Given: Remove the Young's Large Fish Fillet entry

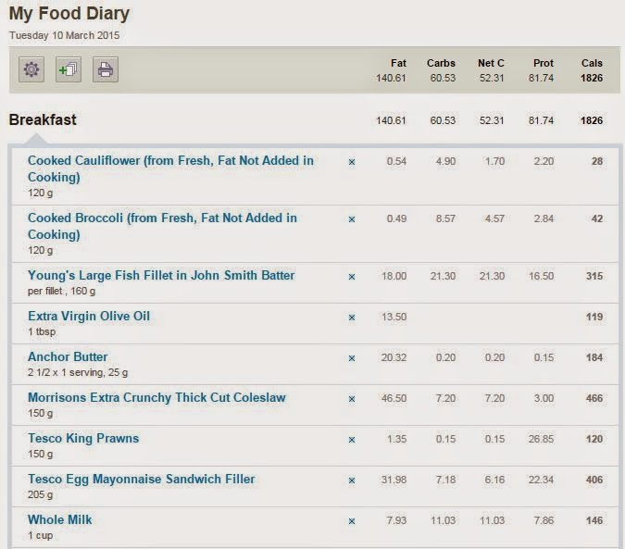Looking at the screenshot, I should point(352,277).
